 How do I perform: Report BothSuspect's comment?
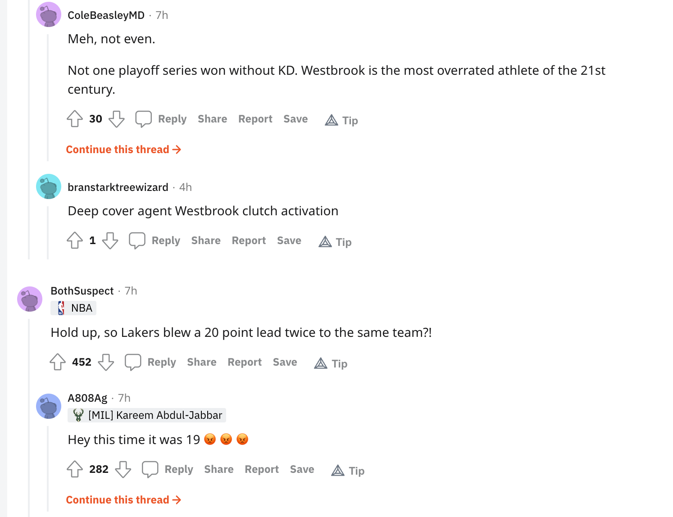(245, 362)
